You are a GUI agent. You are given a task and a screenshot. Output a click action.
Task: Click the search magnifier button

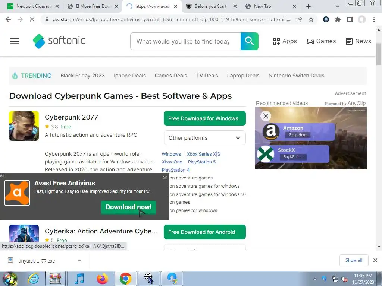coord(249,41)
